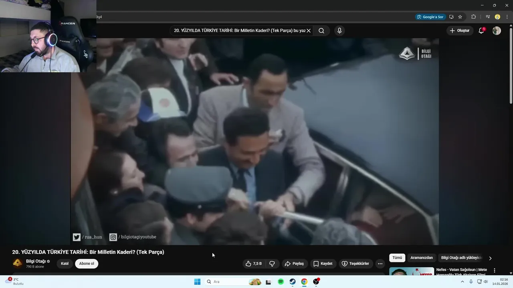
Task: Click taskbar Ara search box
Action: point(233,282)
